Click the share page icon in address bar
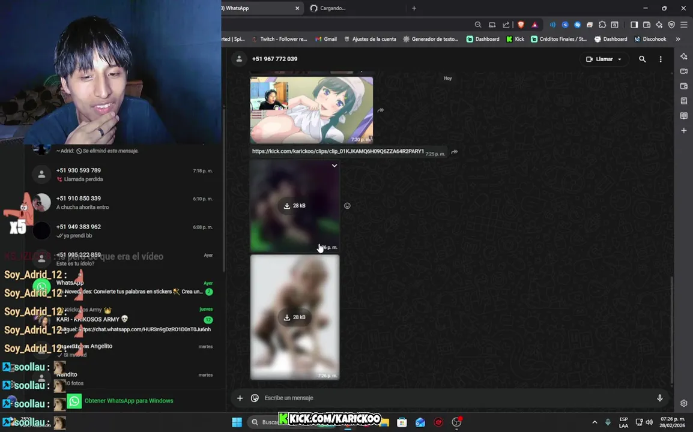Image resolution: width=693 pixels, height=432 pixels. pyautogui.click(x=506, y=25)
